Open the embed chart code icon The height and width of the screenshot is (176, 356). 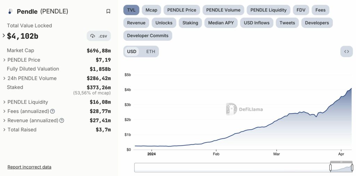[347, 52]
